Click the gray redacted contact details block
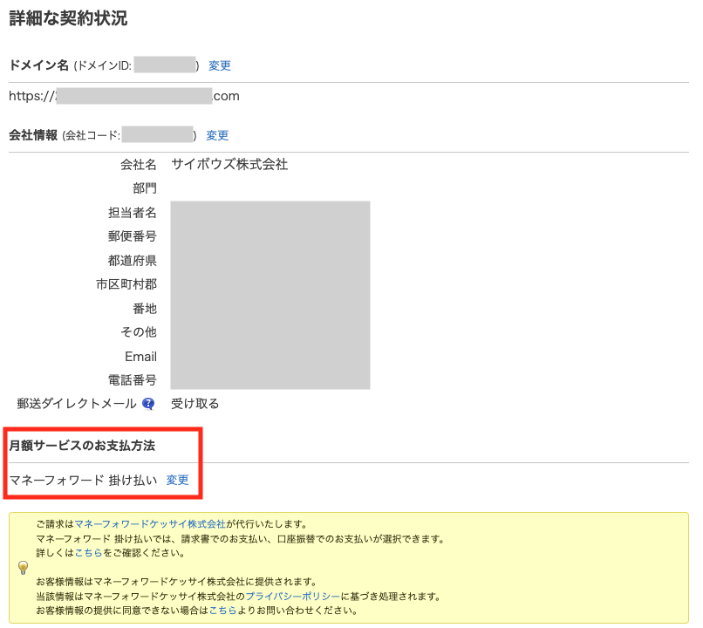The image size is (703, 628). [270, 295]
